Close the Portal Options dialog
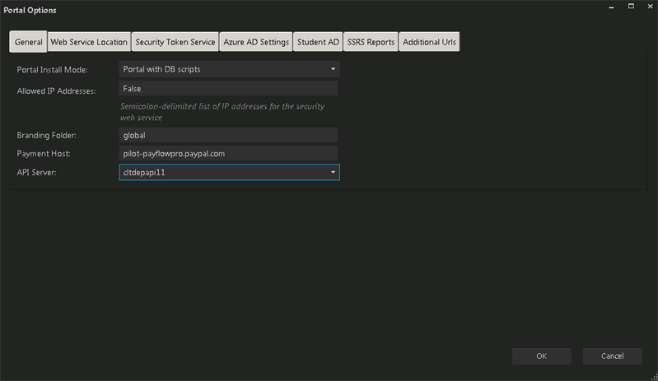The width and height of the screenshot is (658, 381). tap(649, 7)
